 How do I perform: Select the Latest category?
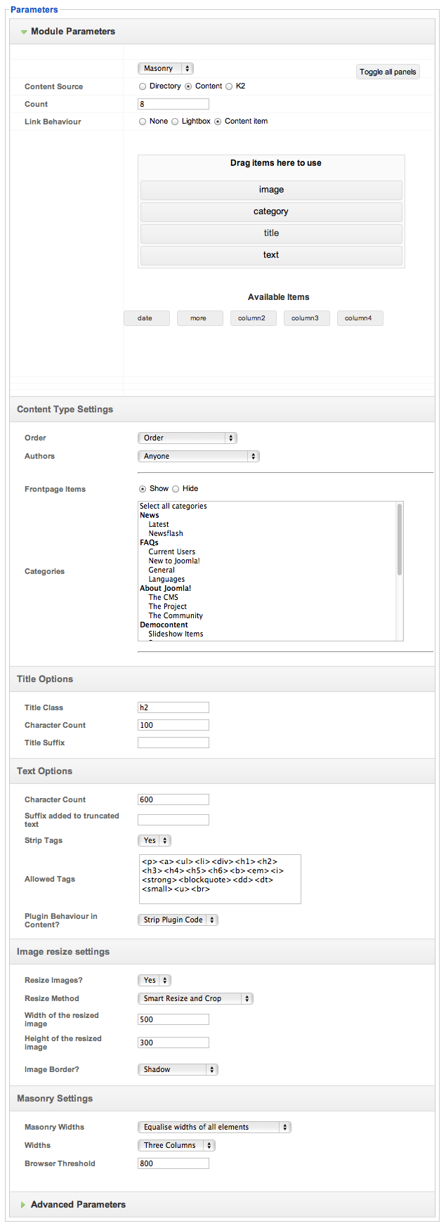(x=159, y=524)
